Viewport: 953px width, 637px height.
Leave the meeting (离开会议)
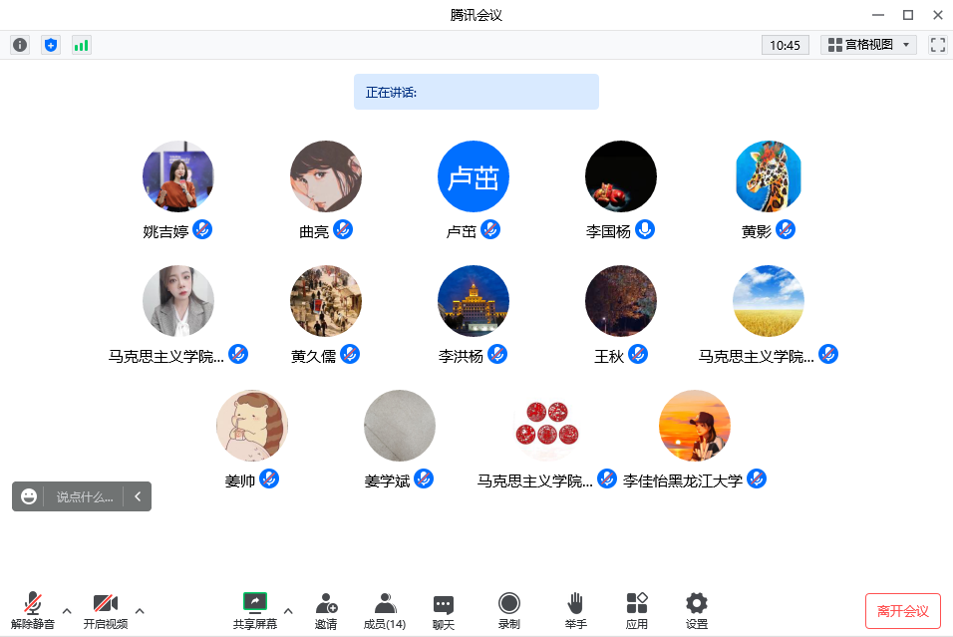tap(902, 611)
